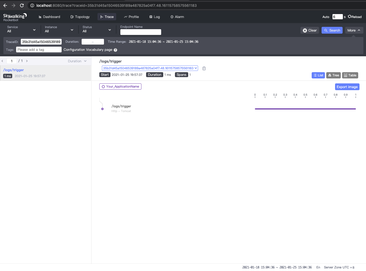
Task: Open the trace ID selector dropdown
Action: pos(150,68)
